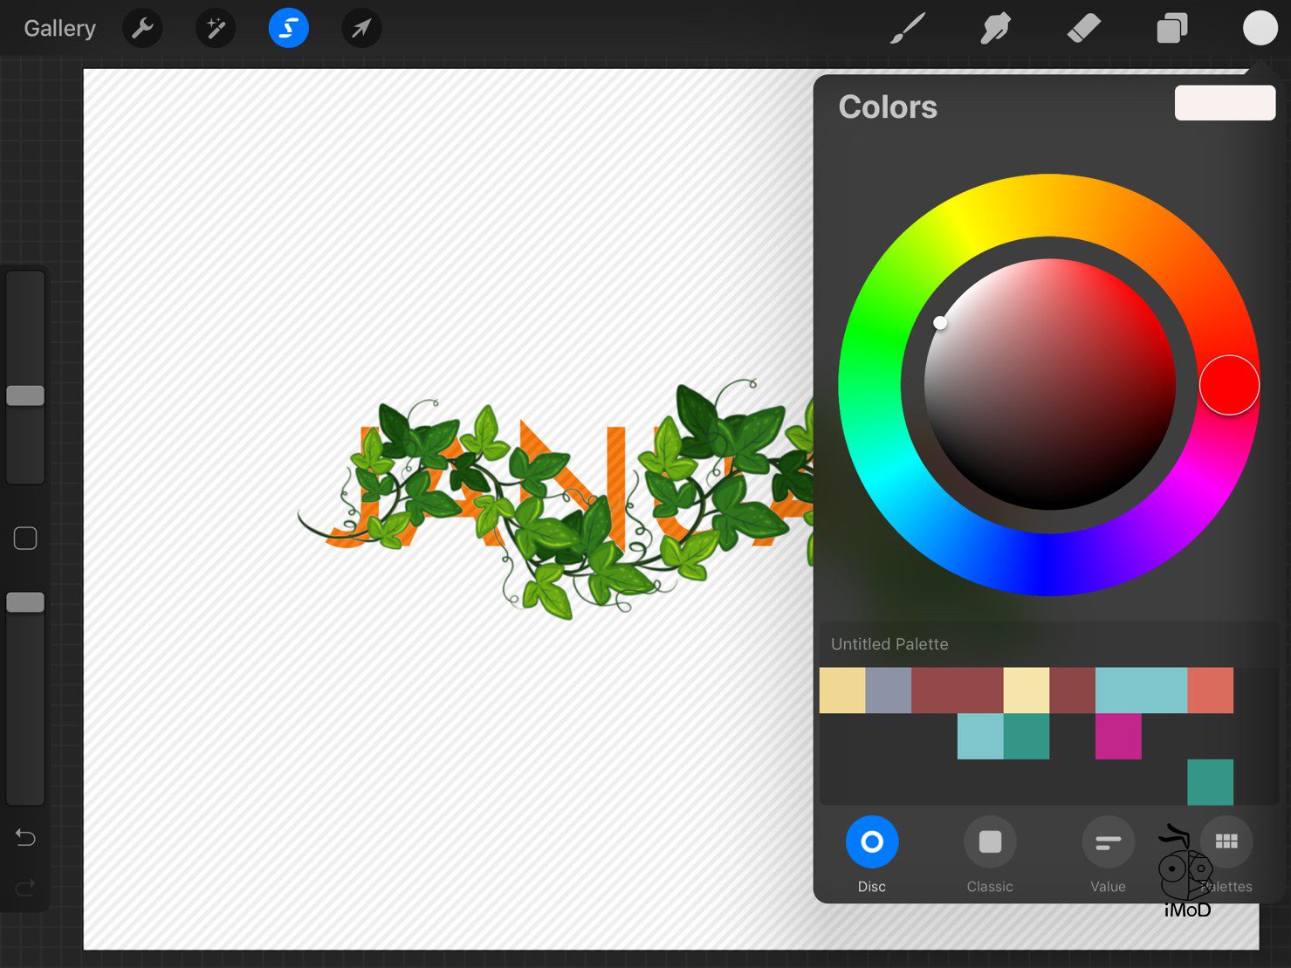Select the Smudge tool
1291x968 pixels.
pos(995,29)
